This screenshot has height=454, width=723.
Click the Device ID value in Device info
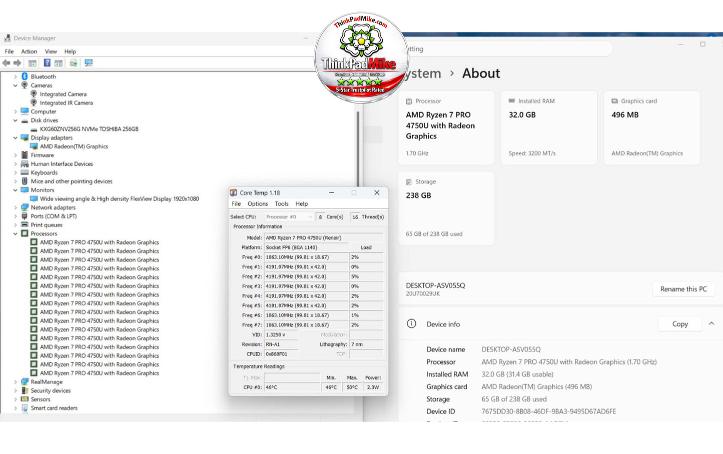coord(548,411)
